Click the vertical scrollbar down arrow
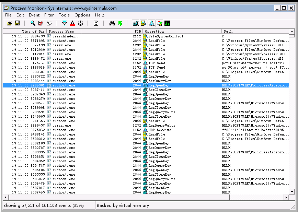This screenshot has height=212, width=298. point(292,192)
